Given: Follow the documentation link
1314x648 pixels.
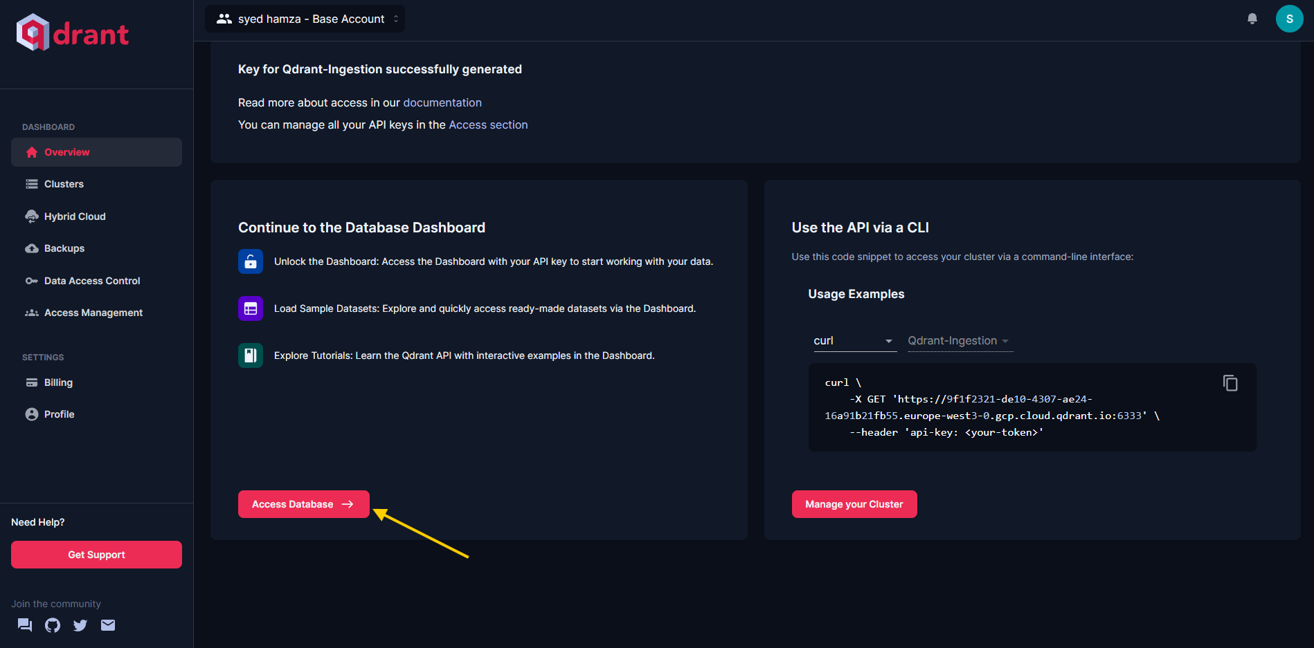Looking at the screenshot, I should click(442, 102).
